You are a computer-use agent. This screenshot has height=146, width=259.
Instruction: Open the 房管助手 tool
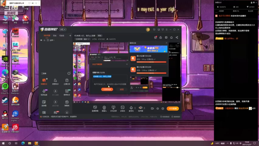pyautogui.click(x=55, y=82)
